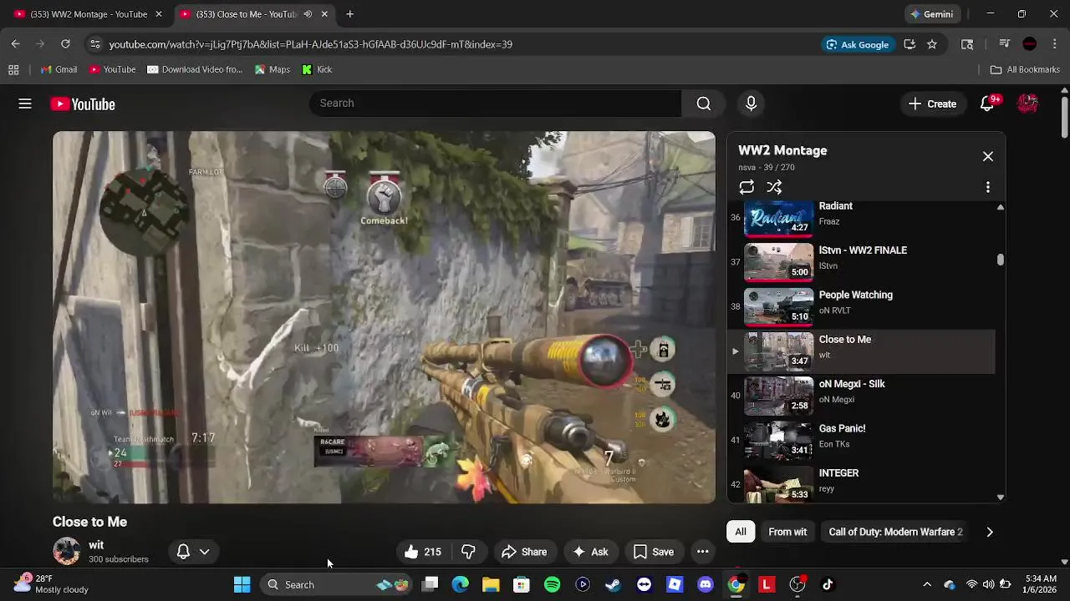Click the Share button
The height and width of the screenshot is (601, 1070).
[x=524, y=552]
